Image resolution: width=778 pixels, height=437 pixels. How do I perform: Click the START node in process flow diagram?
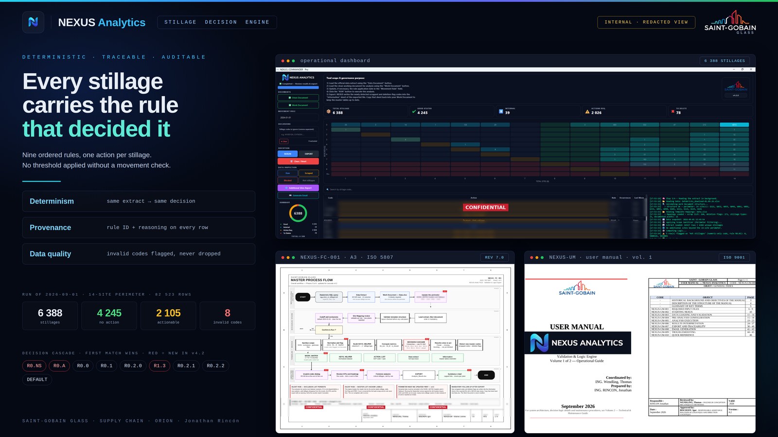tap(303, 297)
